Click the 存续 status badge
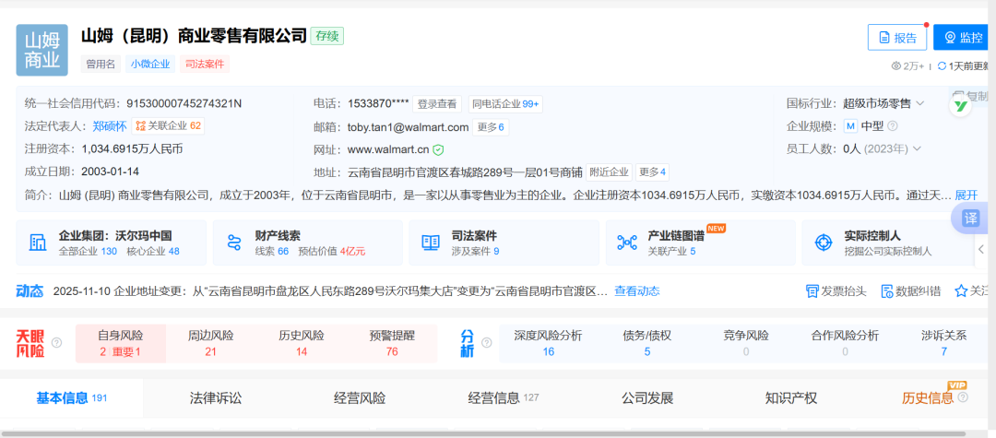 point(327,36)
